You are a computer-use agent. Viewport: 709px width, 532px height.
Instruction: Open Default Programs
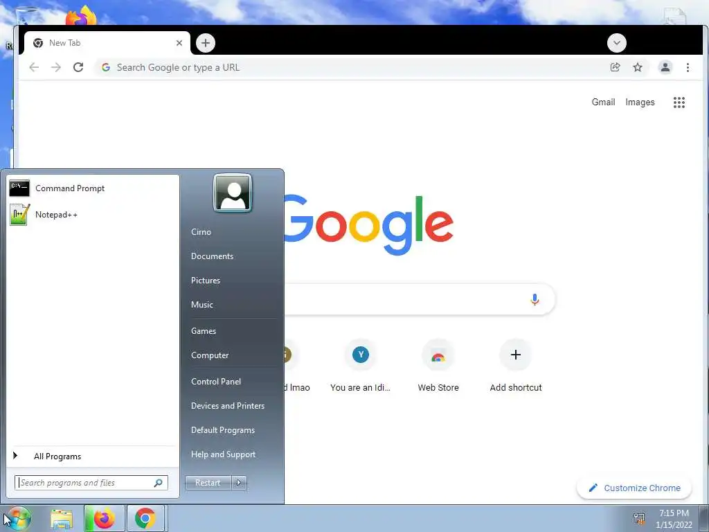[223, 430]
